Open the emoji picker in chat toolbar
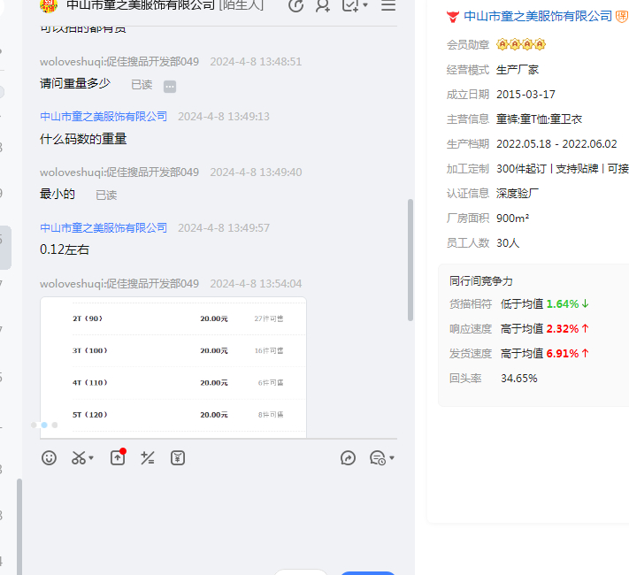Viewport: 629px width, 575px height. coord(50,457)
